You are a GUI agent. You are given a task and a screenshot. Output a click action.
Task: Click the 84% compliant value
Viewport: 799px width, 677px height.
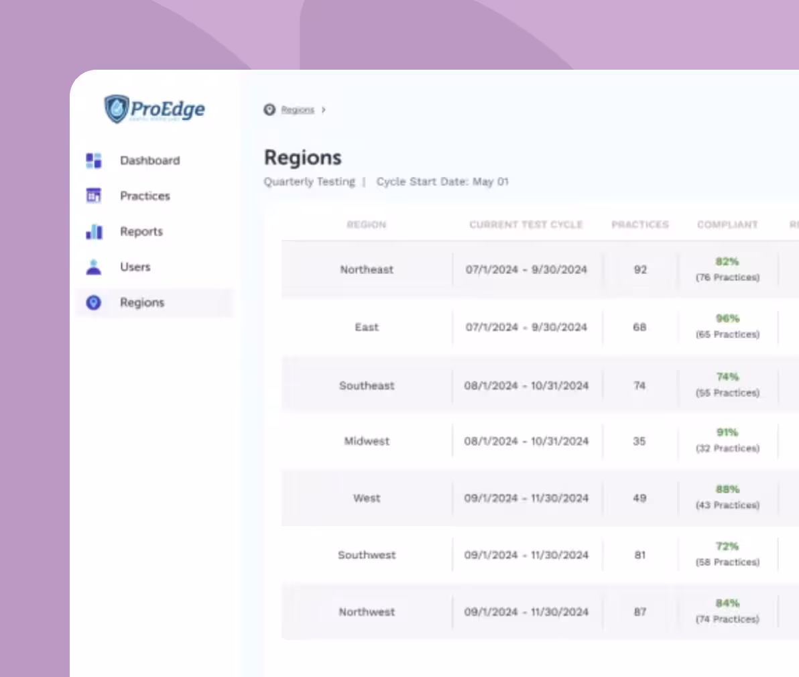pyautogui.click(x=727, y=604)
